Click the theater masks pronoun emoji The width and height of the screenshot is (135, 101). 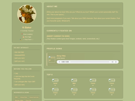click(x=21, y=39)
